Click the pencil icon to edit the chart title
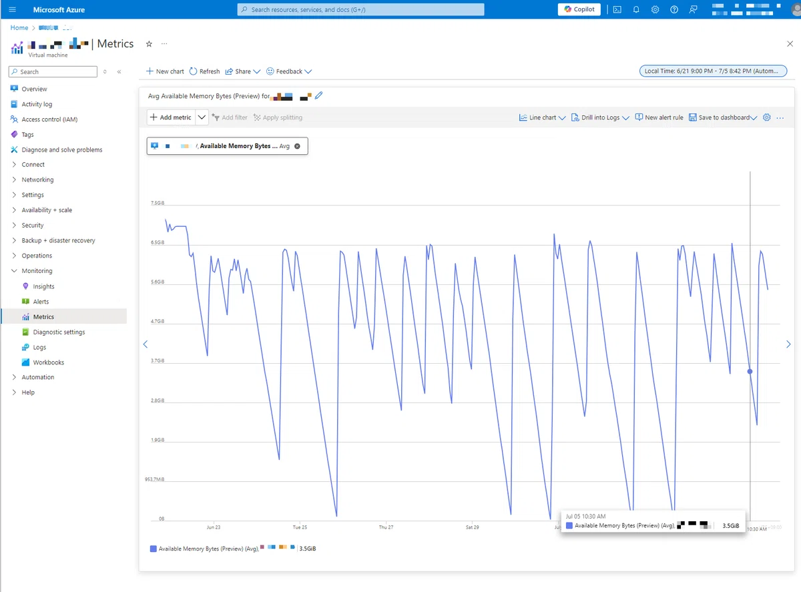This screenshot has height=592, width=801. pos(318,96)
